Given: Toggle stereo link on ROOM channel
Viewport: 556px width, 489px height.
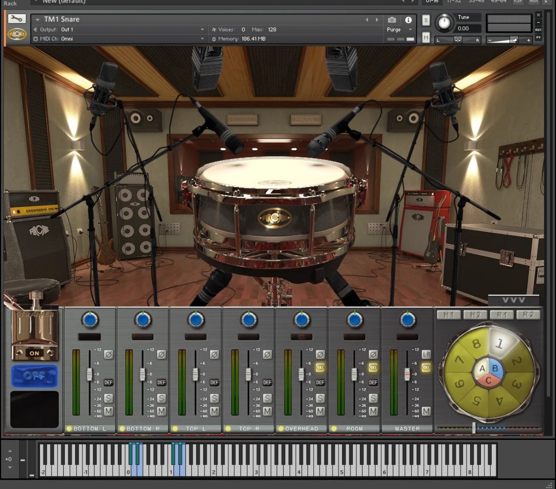Looking at the screenshot, I should click(x=373, y=368).
